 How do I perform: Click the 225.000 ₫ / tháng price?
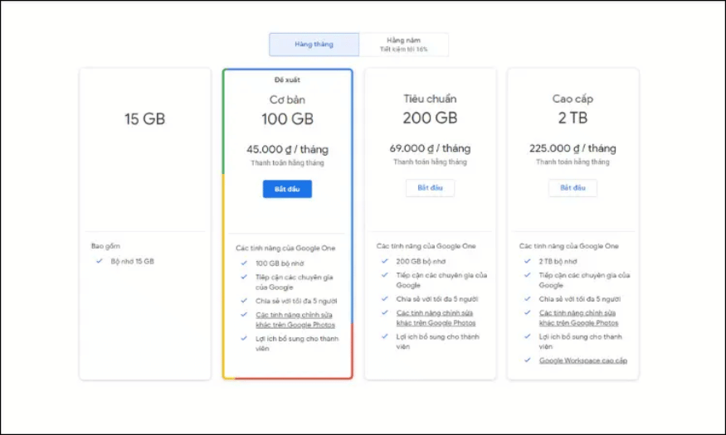click(x=573, y=148)
